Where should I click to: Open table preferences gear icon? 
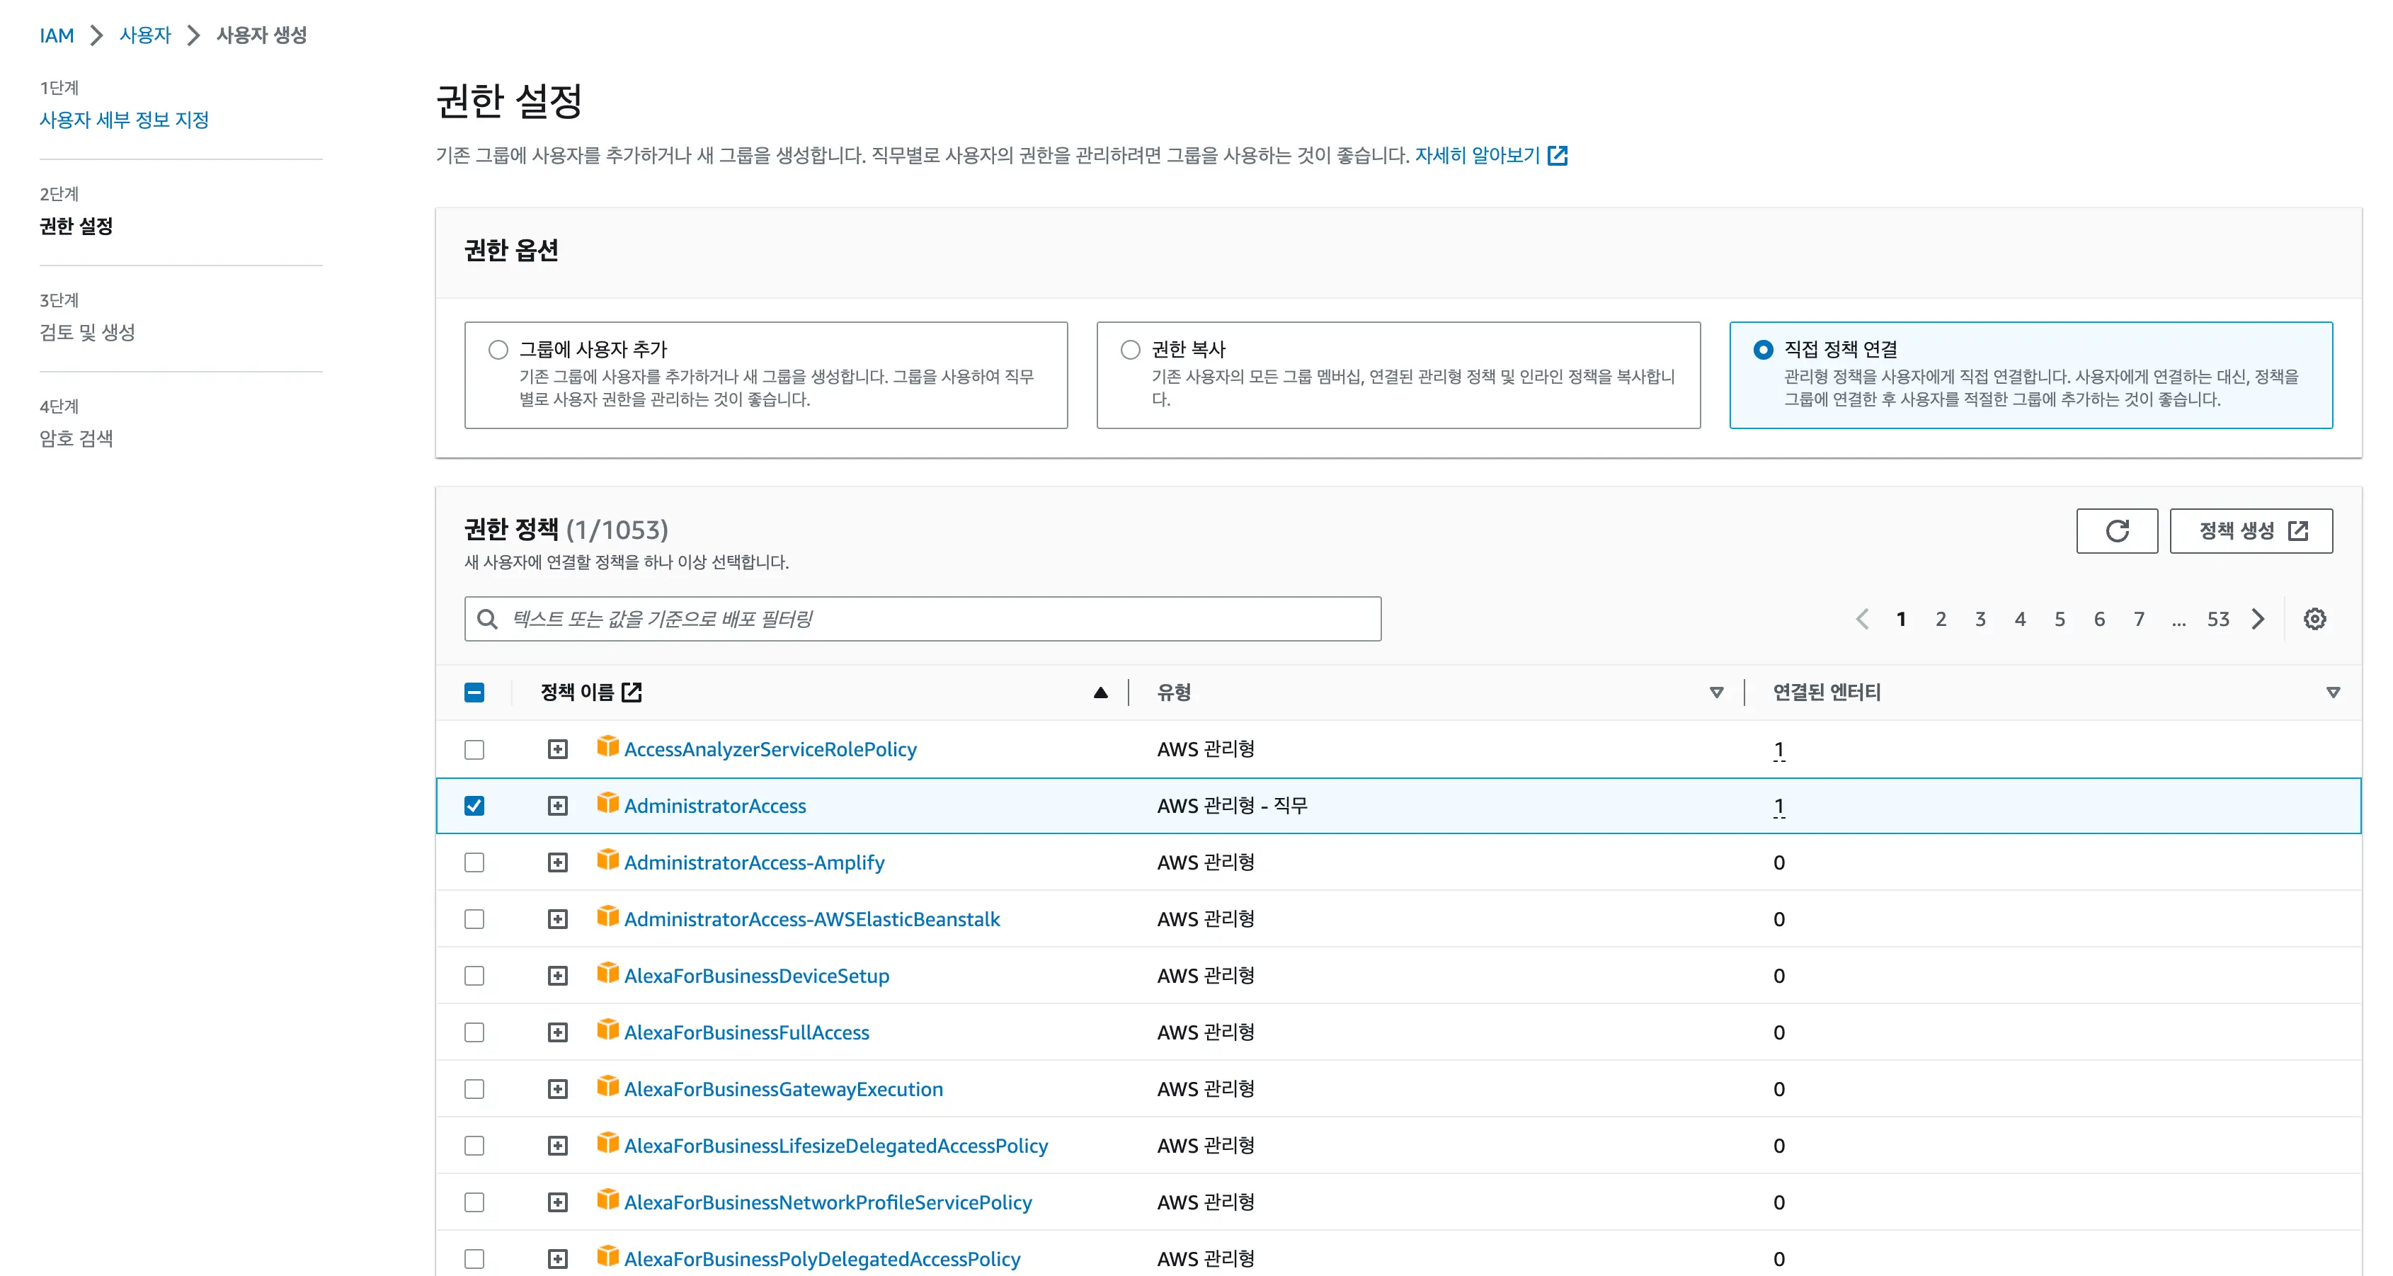tap(2314, 619)
